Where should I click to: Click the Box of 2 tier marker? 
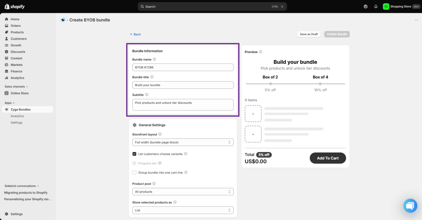click(x=270, y=84)
